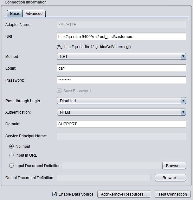
Task: Select the Basic tab
Action: pos(15,14)
